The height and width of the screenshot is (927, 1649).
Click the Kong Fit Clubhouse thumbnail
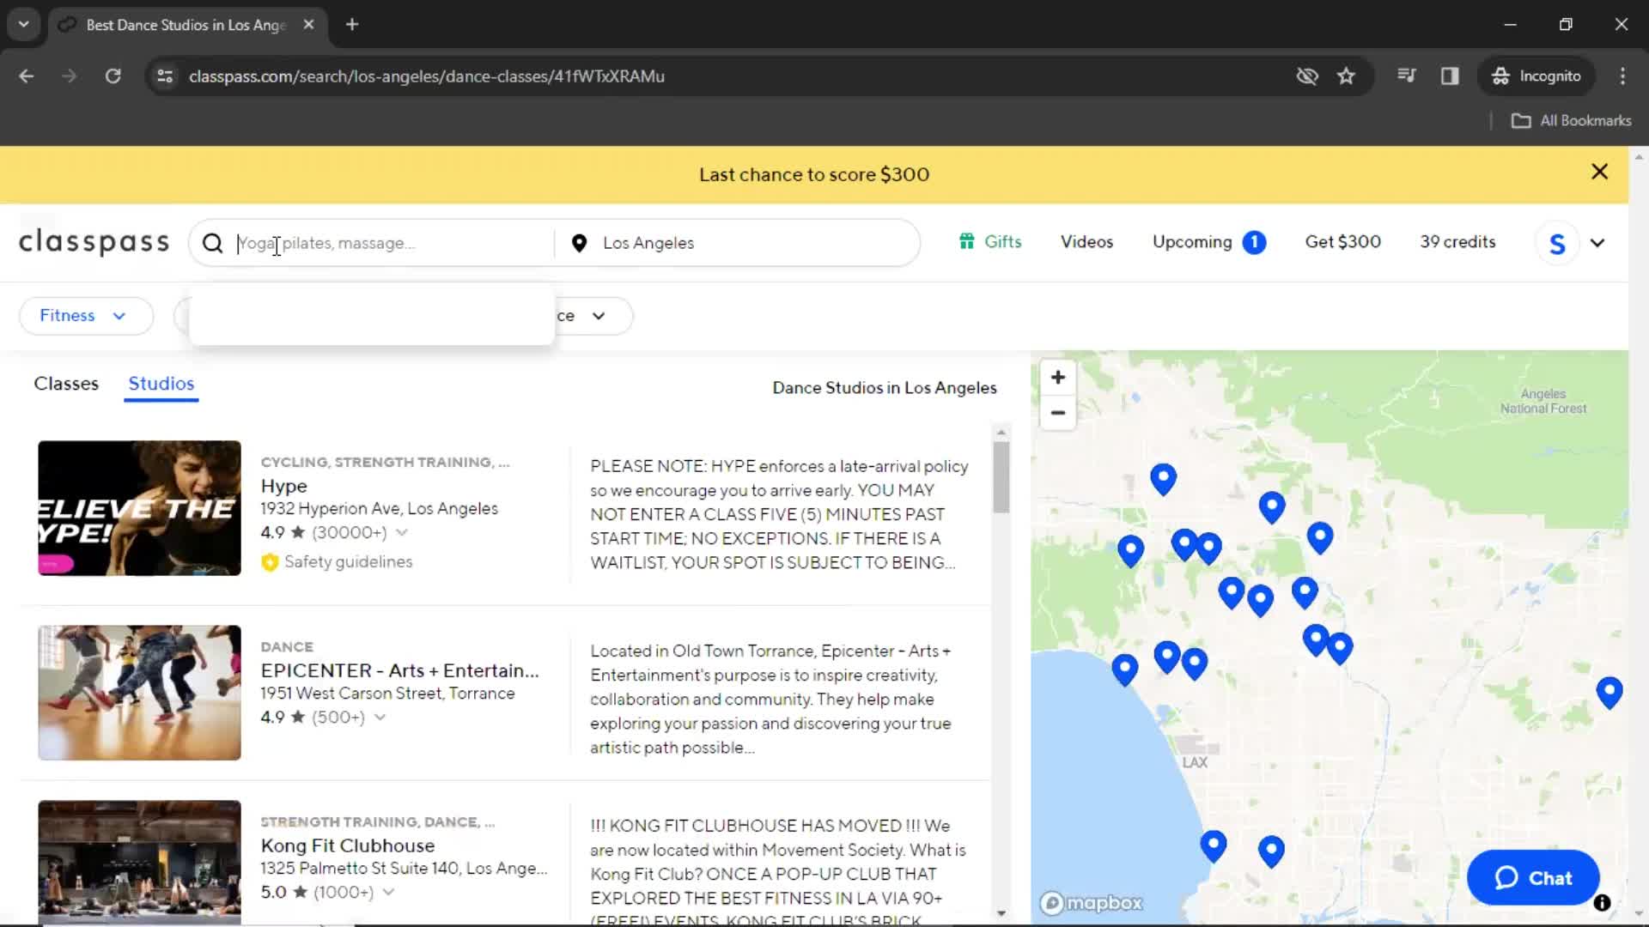(x=139, y=862)
